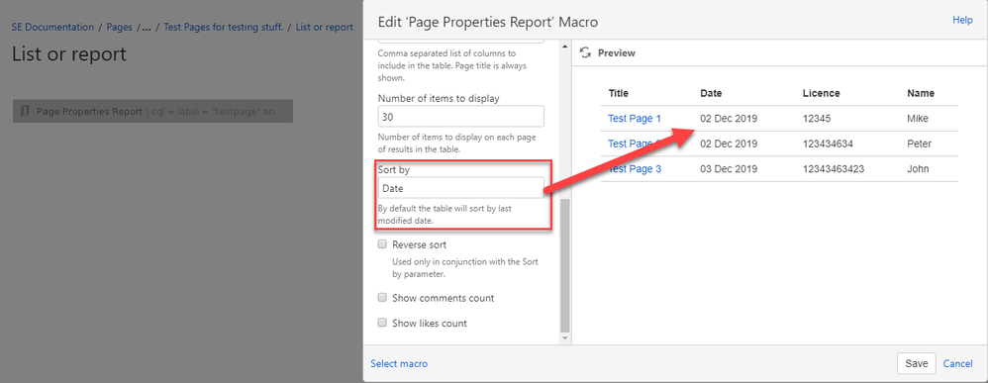Open the Help link in dialog header
This screenshot has height=383, width=988.
(x=962, y=20)
